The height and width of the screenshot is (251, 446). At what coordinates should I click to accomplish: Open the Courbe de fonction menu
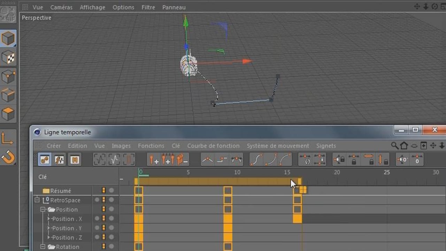pyautogui.click(x=213, y=146)
